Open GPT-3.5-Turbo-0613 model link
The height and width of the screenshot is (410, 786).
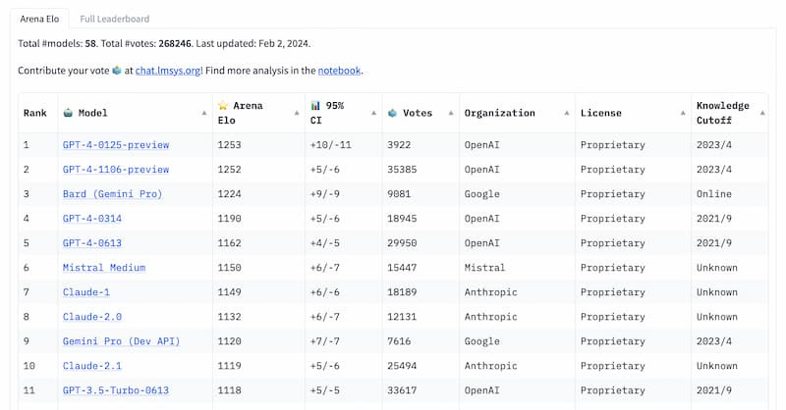tap(116, 390)
